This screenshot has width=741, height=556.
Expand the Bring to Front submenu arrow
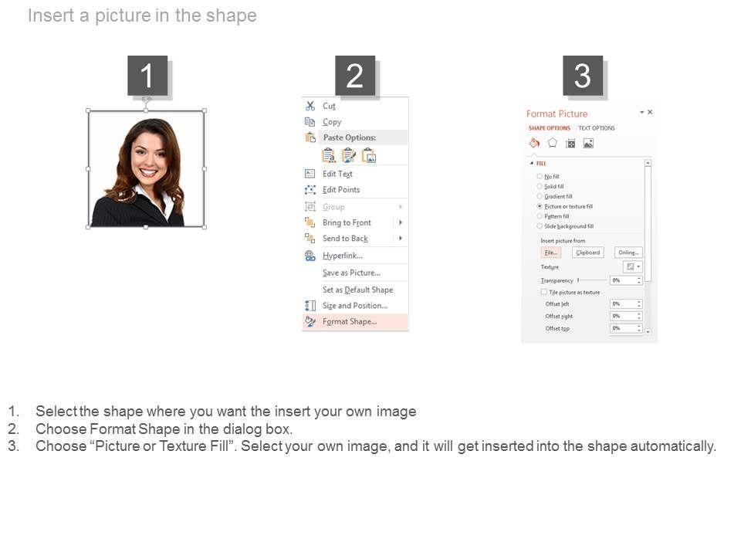click(401, 222)
